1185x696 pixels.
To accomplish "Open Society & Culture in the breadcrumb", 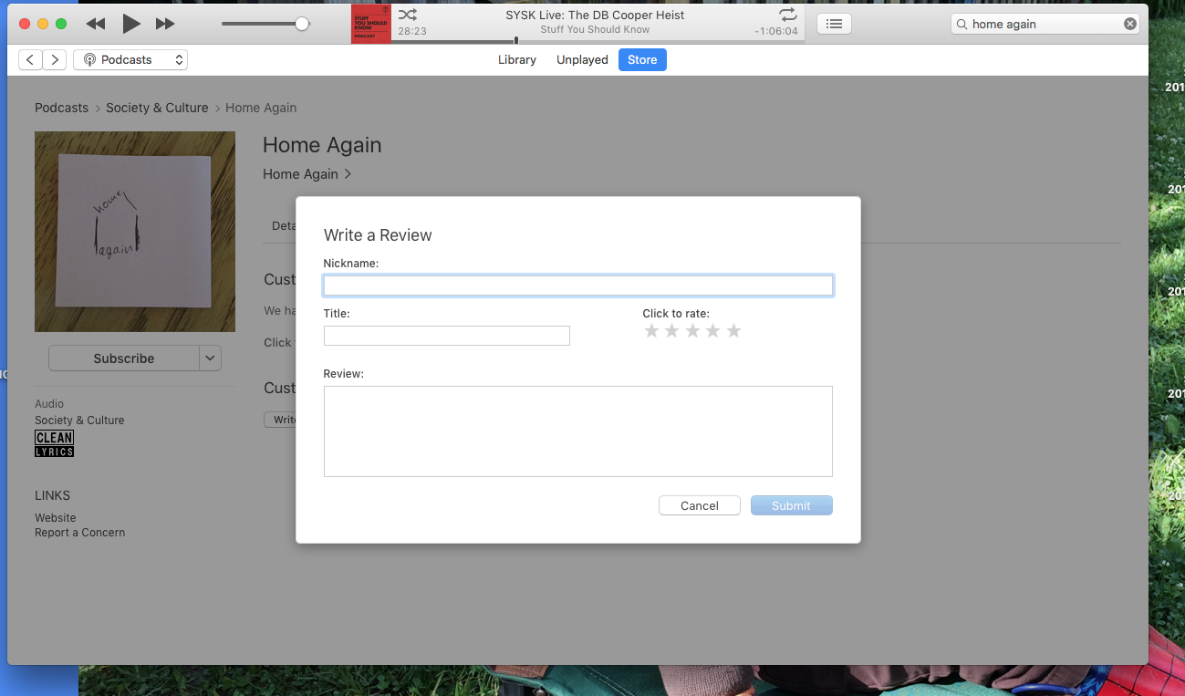I will coord(157,108).
